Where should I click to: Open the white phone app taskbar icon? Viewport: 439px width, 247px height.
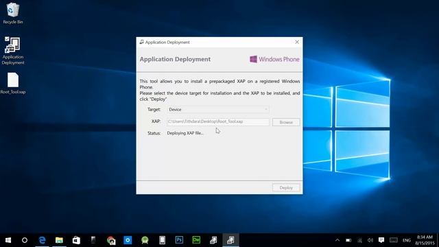(x=162, y=240)
